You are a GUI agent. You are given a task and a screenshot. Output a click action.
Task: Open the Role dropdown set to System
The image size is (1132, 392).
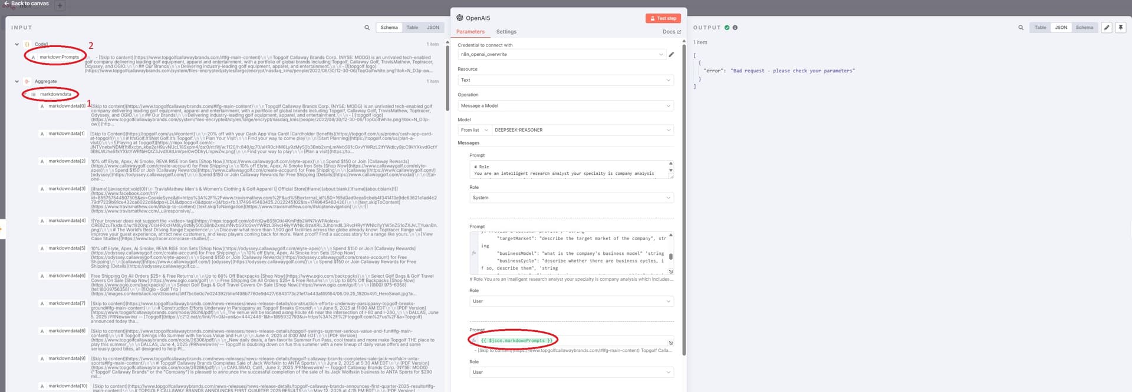571,198
